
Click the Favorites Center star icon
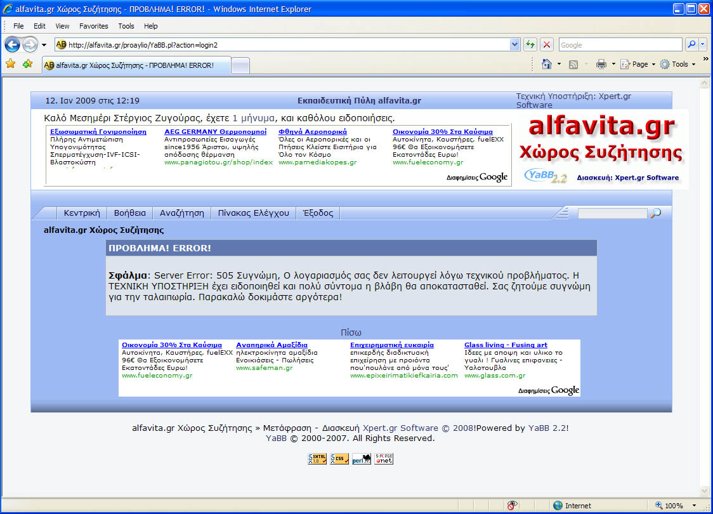click(11, 64)
